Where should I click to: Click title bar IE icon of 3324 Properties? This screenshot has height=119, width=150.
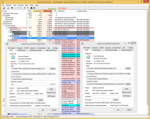click(7, 44)
